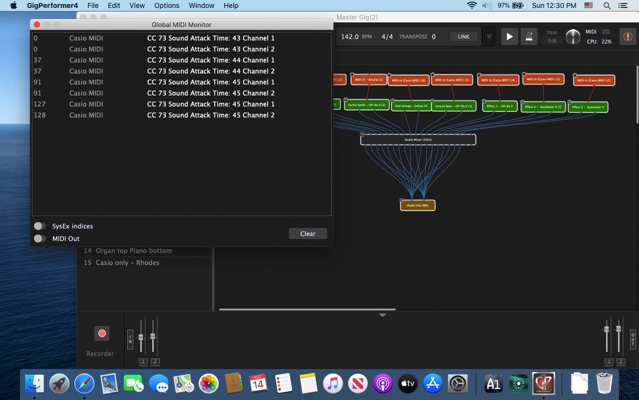Select the Audio Mixer (20ch) block

(x=418, y=139)
